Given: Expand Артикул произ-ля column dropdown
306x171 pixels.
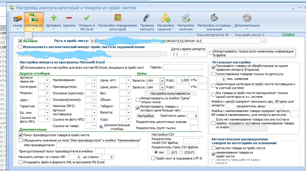Looking at the screenshot, I should (x=47, y=80).
